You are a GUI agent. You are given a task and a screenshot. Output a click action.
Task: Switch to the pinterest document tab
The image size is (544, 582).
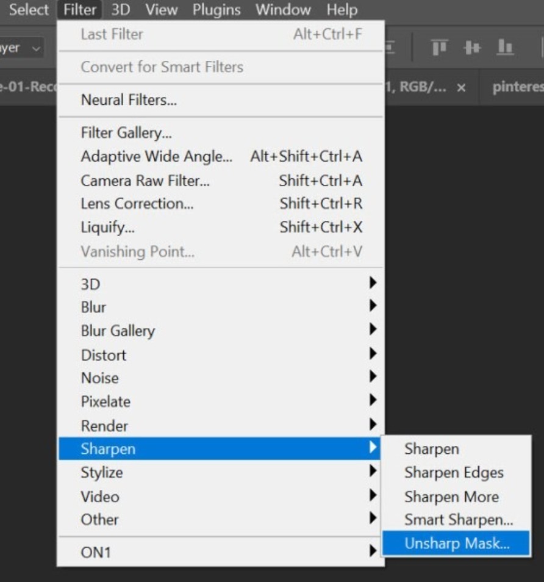pos(517,87)
